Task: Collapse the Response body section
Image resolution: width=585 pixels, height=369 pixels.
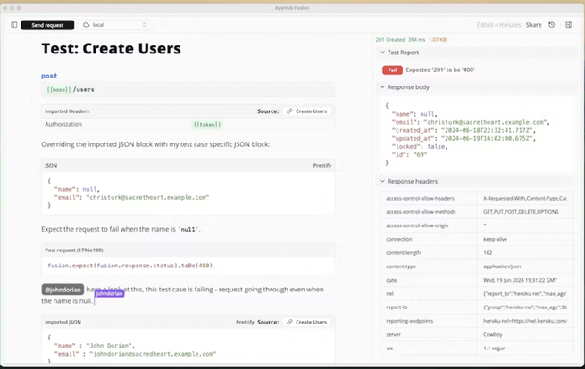Action: click(382, 87)
